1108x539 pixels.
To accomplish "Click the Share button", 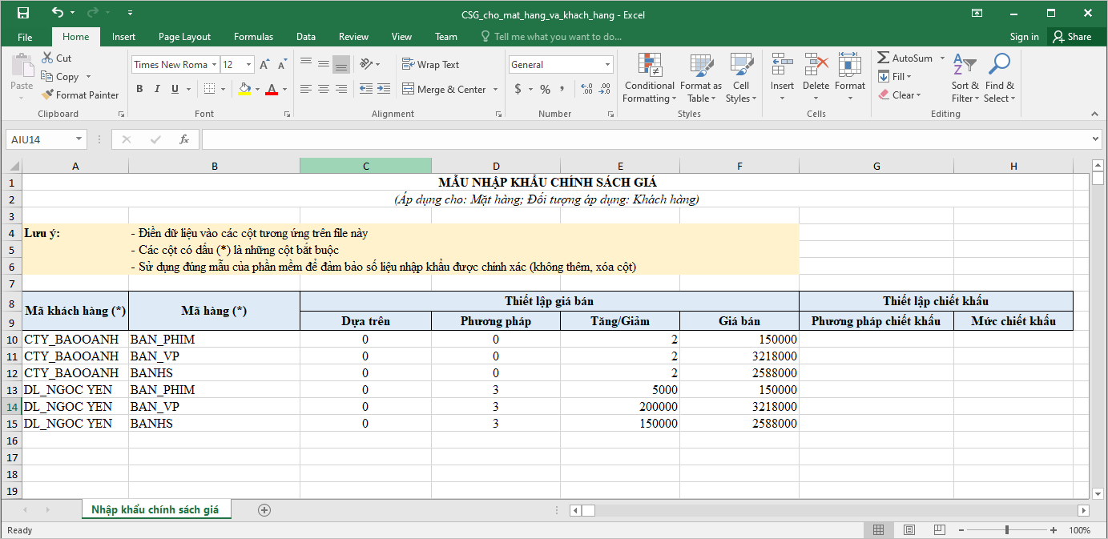I will tap(1072, 37).
